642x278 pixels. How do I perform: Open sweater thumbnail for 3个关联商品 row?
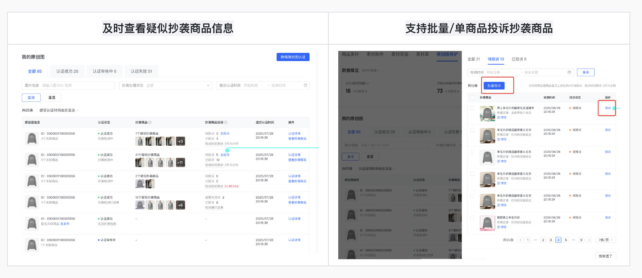(31, 138)
